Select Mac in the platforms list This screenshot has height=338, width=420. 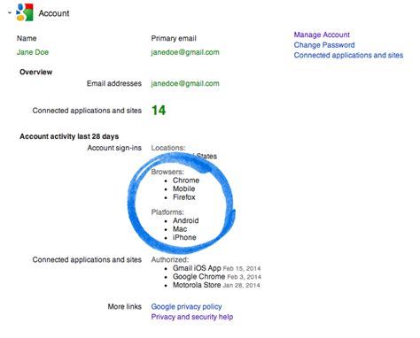click(180, 229)
